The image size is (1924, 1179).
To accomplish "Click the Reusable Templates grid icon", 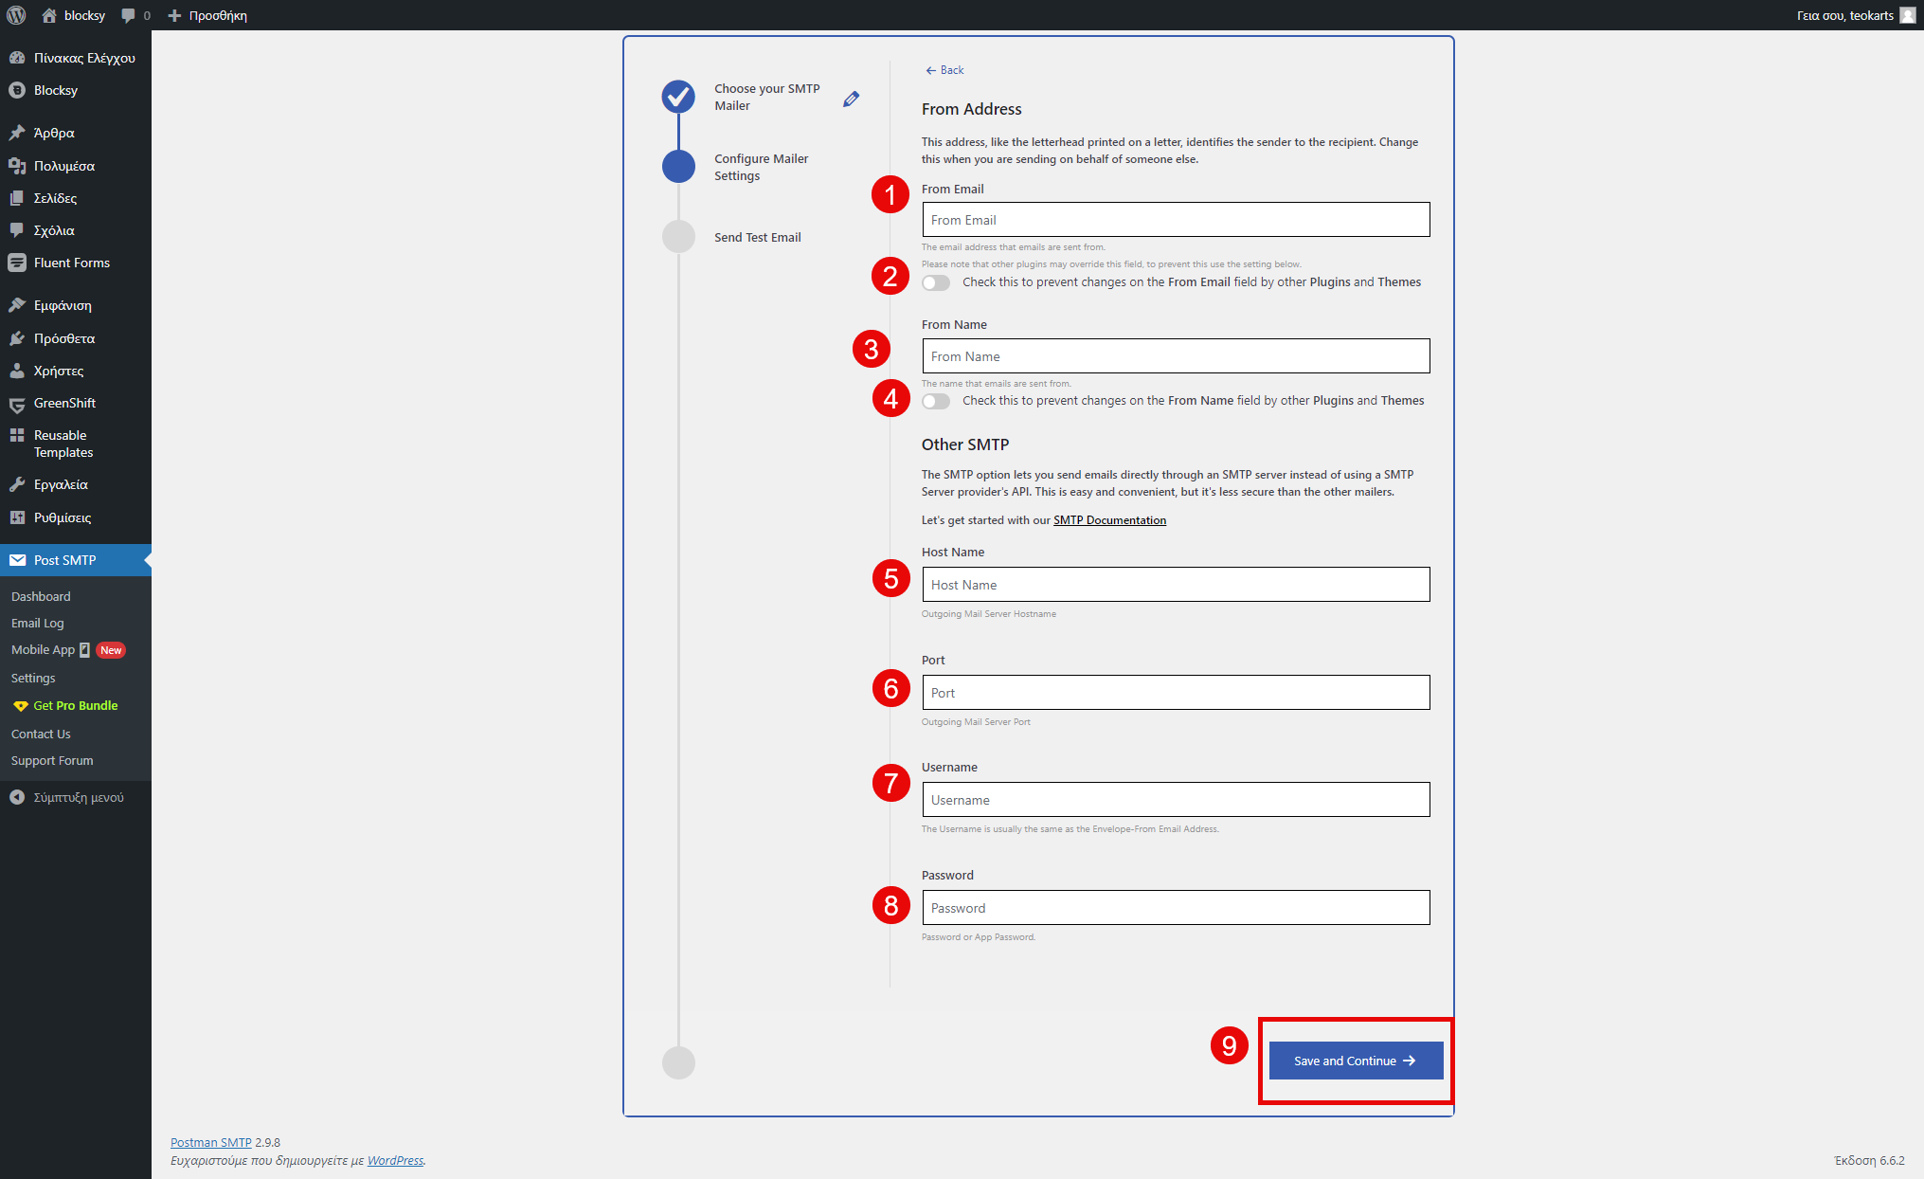I will (x=17, y=435).
